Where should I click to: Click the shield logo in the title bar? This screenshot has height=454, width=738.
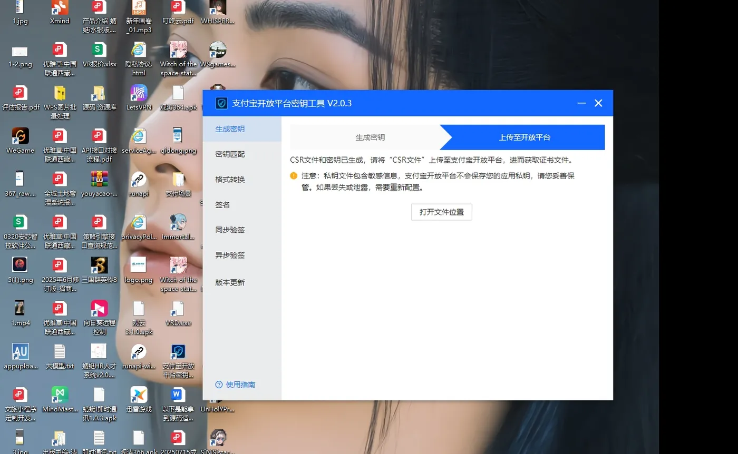[221, 103]
